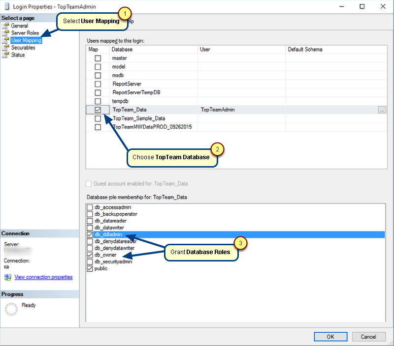The image size is (394, 346).
Task: Open View connection properties link
Action: (x=43, y=277)
